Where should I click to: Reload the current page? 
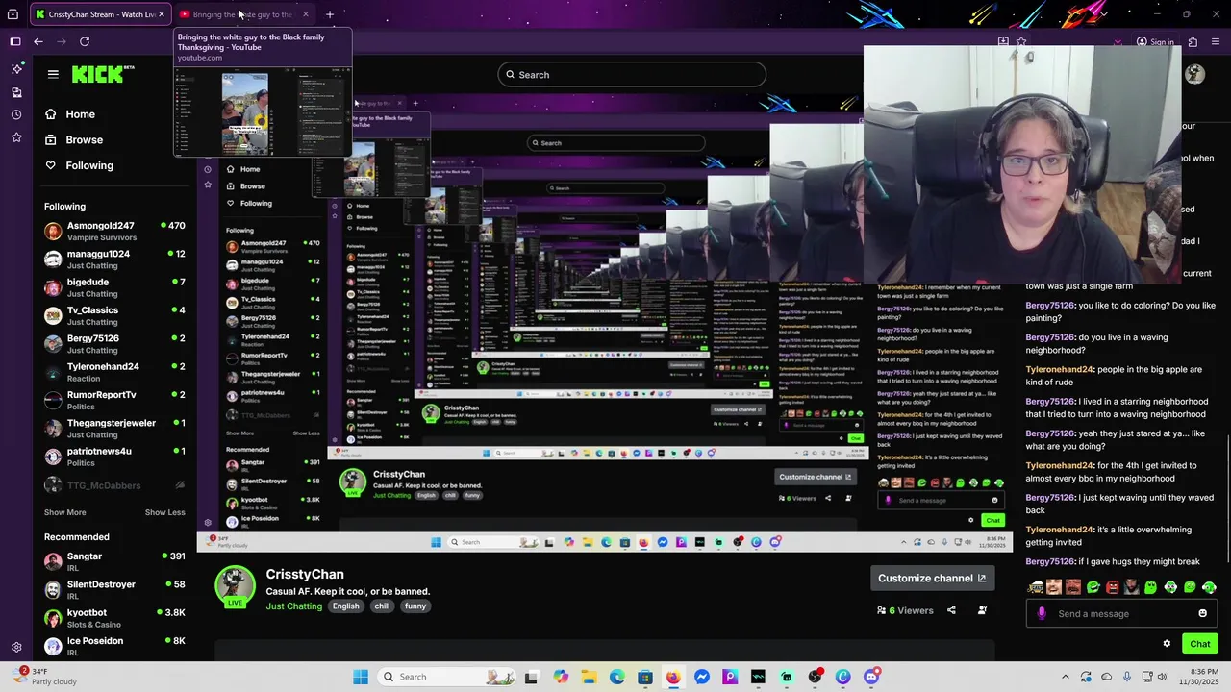click(85, 41)
